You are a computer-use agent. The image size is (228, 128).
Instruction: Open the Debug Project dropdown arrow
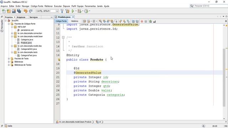(x=83, y=11)
